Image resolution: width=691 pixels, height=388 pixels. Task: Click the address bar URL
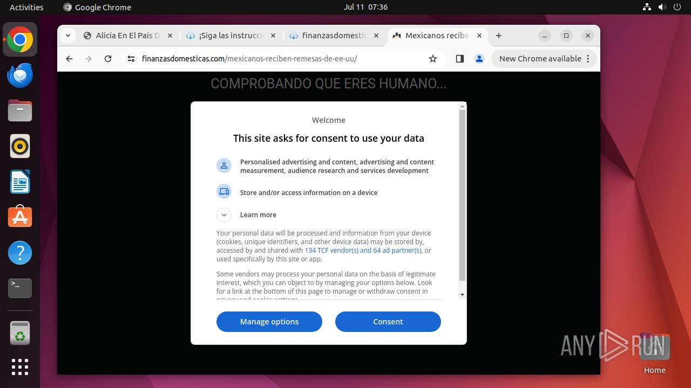pyautogui.click(x=249, y=59)
